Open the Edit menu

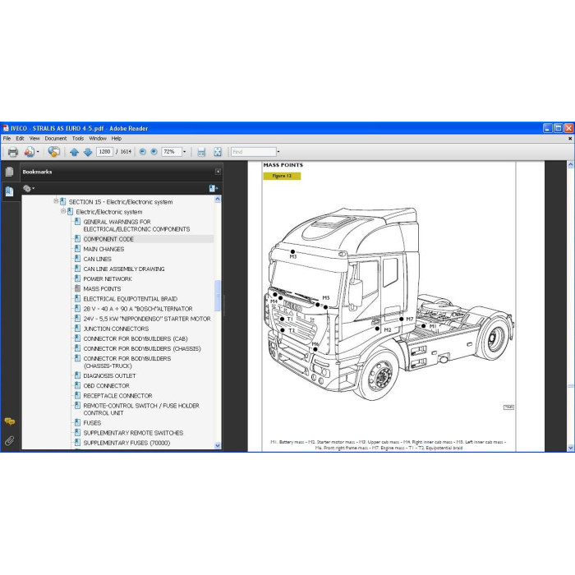click(20, 139)
